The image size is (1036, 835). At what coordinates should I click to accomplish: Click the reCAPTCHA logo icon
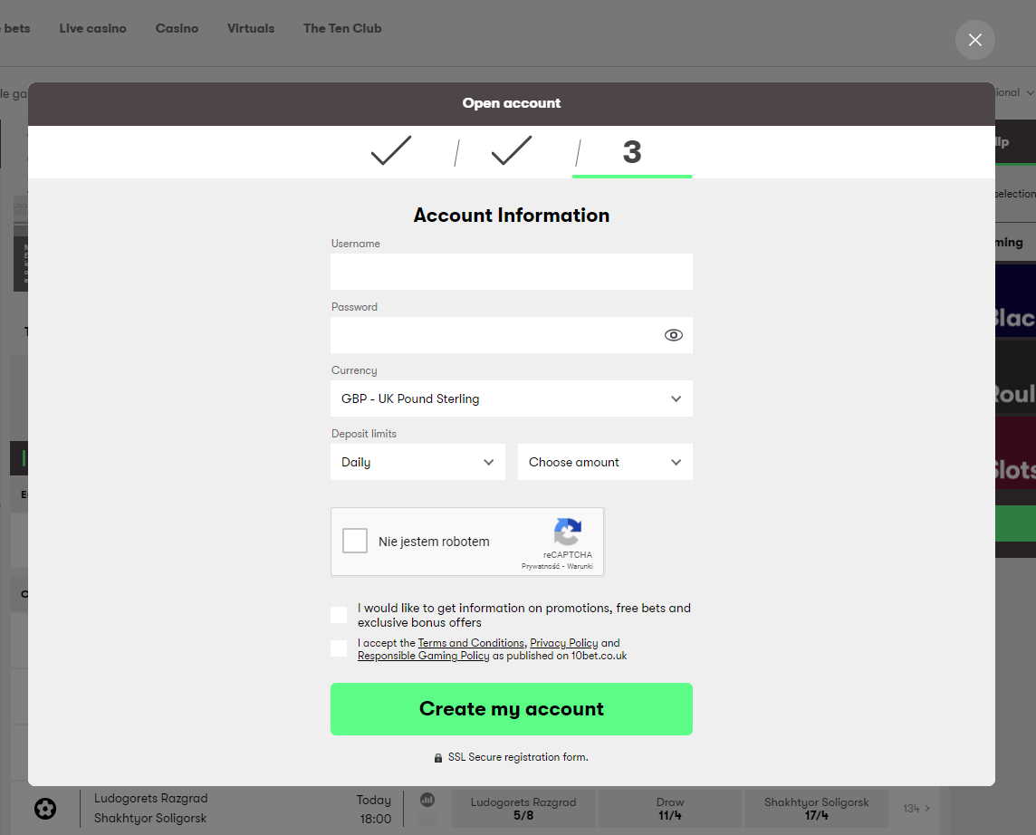(x=568, y=533)
